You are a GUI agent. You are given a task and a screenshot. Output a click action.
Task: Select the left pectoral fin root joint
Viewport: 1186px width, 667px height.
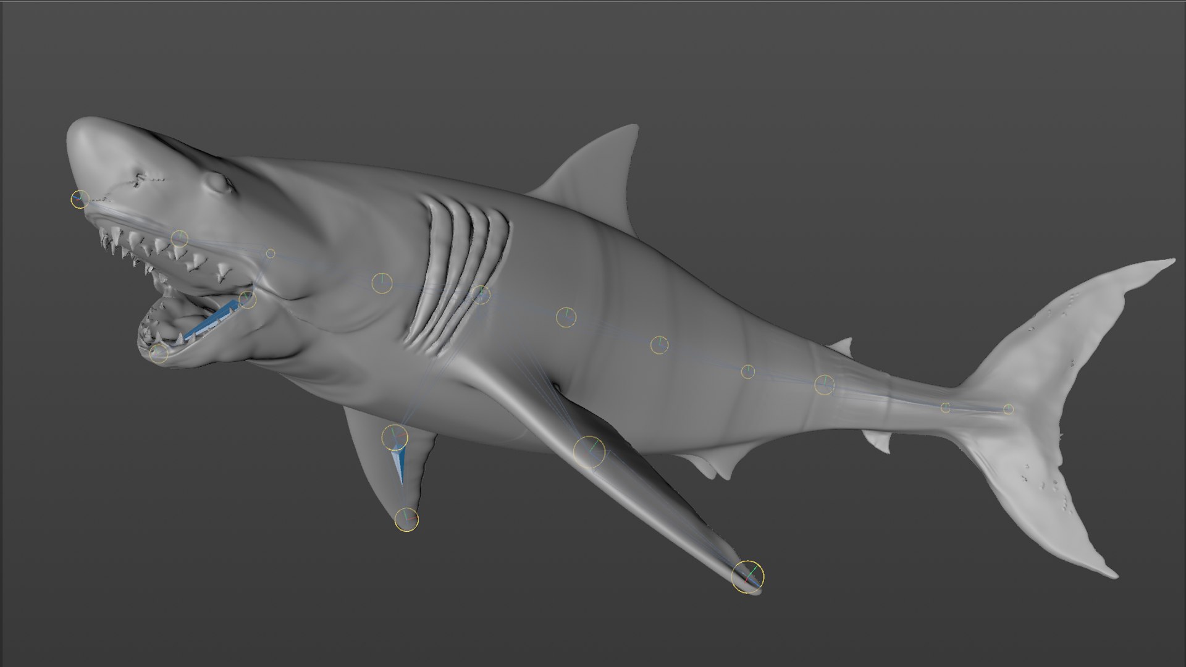(x=395, y=437)
